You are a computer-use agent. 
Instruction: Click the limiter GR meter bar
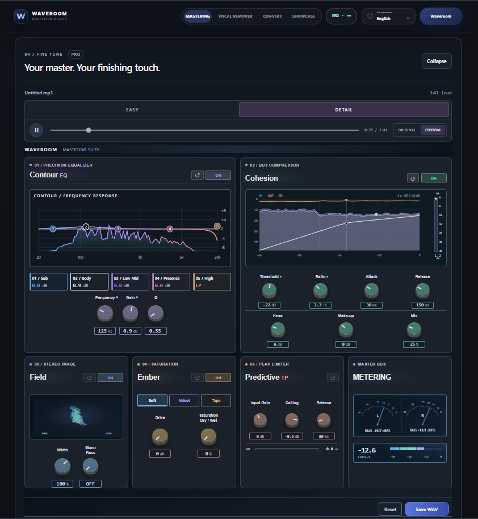click(x=287, y=449)
